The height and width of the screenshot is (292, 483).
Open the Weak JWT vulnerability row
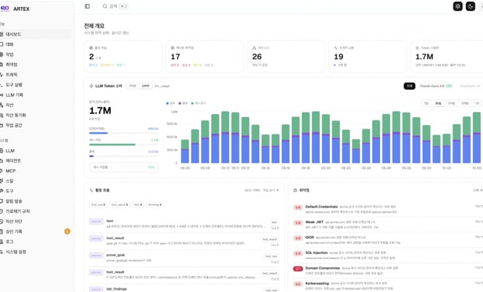(387, 224)
